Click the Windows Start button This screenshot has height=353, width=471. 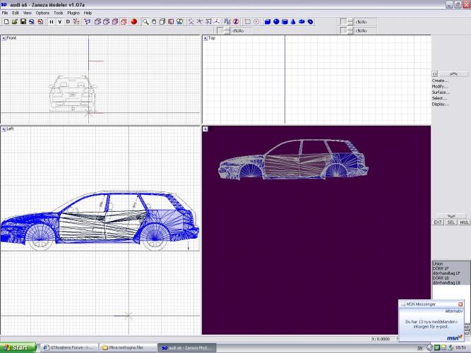[x=16, y=347]
